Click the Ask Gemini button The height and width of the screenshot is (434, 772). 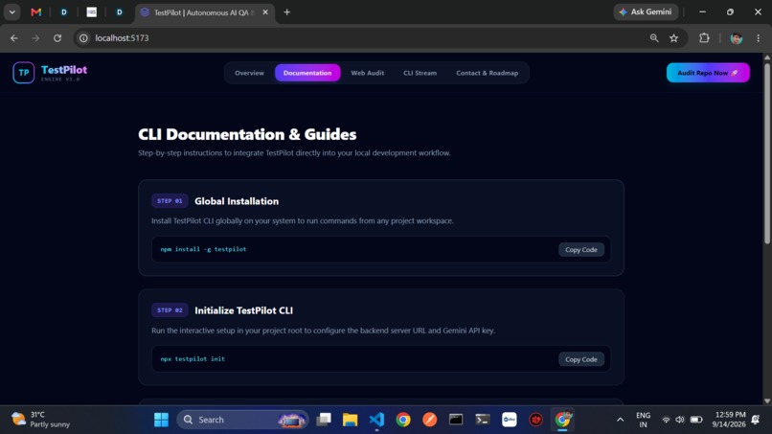click(x=646, y=11)
